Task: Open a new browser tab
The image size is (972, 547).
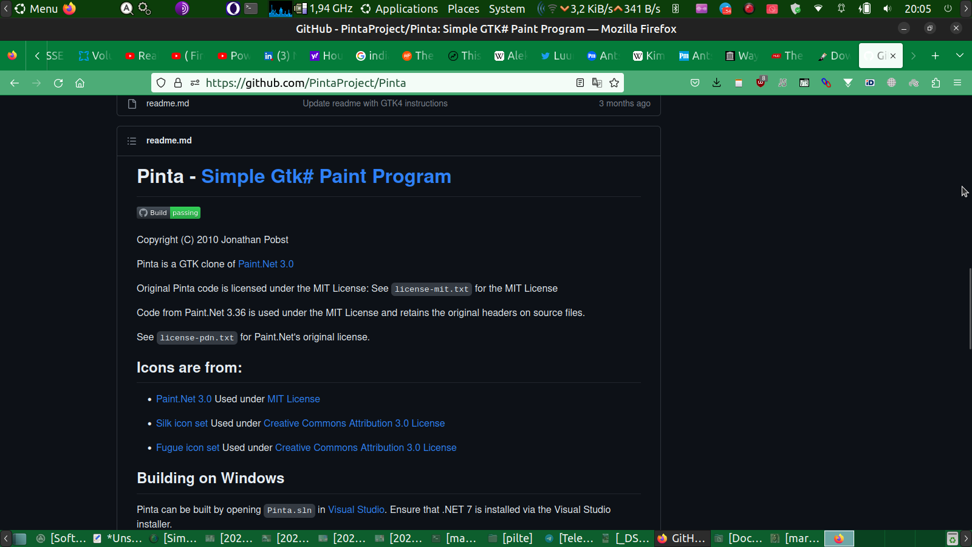Action: (x=936, y=56)
